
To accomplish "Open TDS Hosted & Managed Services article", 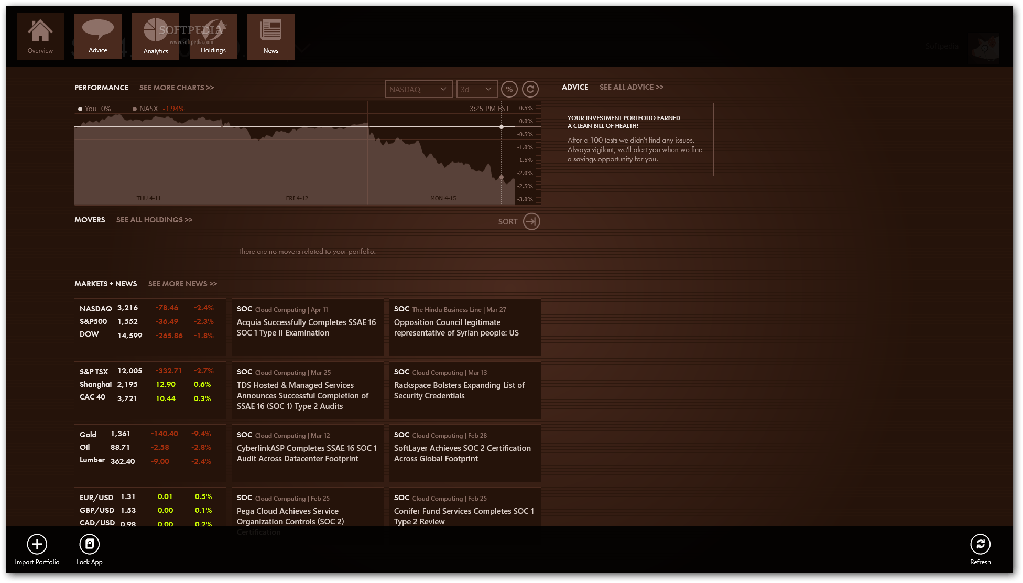I will [308, 390].
